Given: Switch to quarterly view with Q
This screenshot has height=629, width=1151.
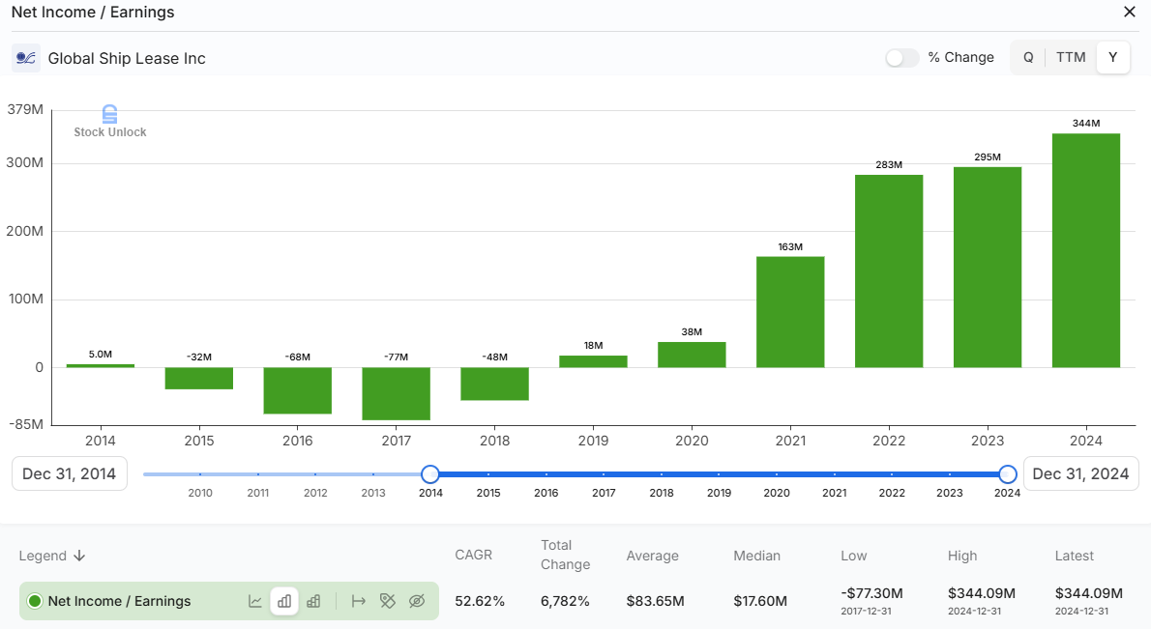Looking at the screenshot, I should tap(1028, 57).
